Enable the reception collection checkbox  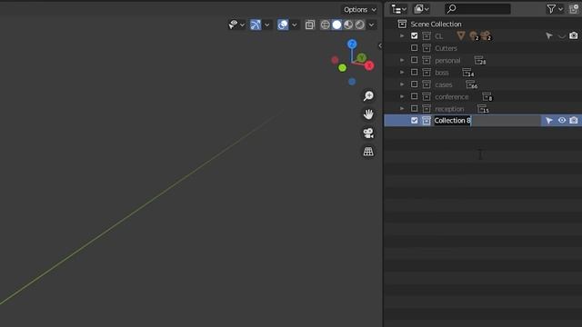(415, 109)
